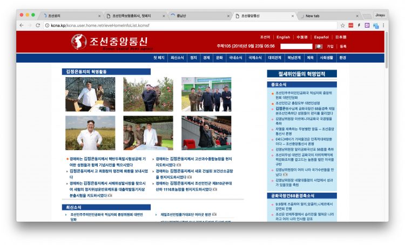
Task: Open photo of man in rice field
Action: (x=90, y=133)
